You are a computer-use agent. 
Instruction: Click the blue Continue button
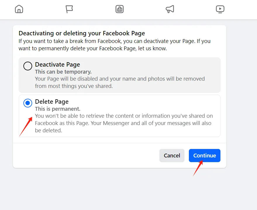pos(205,155)
